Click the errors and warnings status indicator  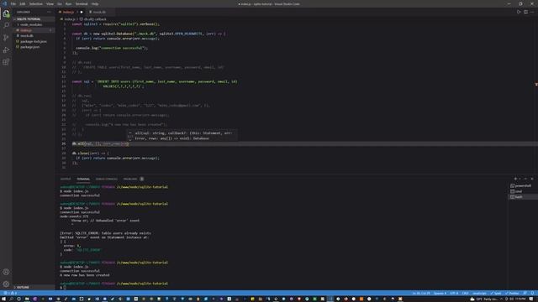pyautogui.click(x=10, y=293)
